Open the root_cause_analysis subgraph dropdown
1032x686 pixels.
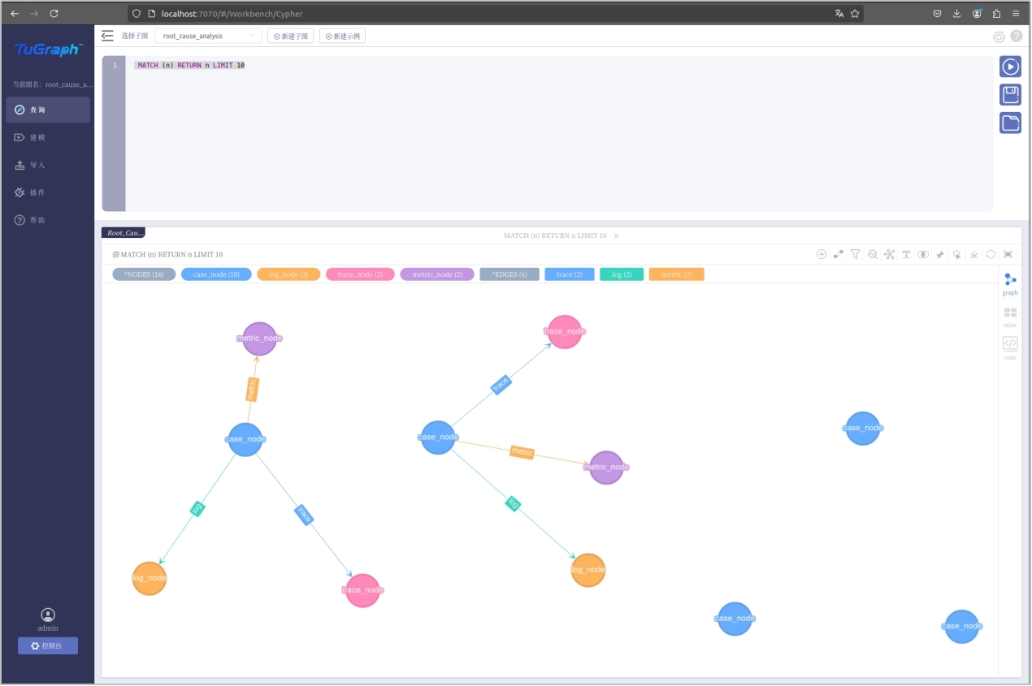[208, 37]
